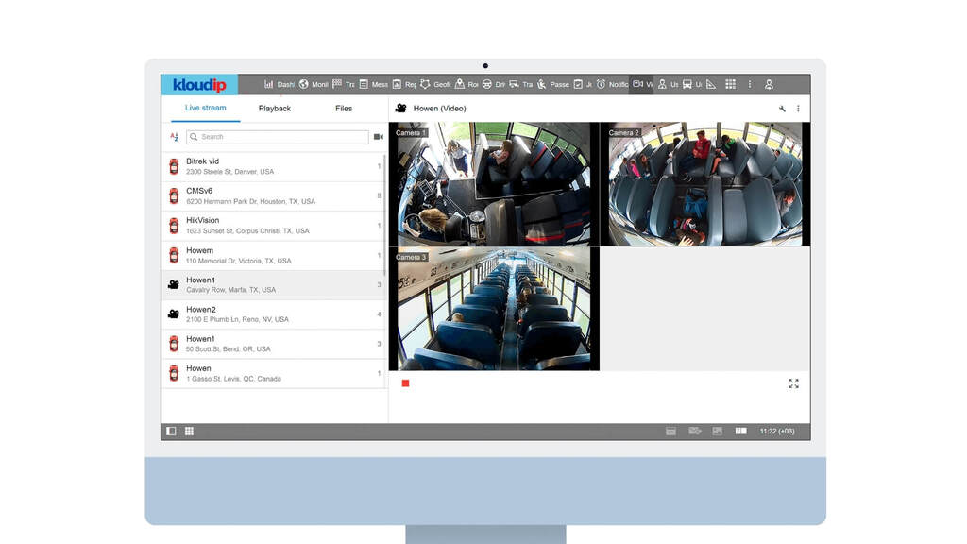Viewport: 967px width, 544px height.
Task: Select the Camera 3 video feed
Action: (x=494, y=309)
